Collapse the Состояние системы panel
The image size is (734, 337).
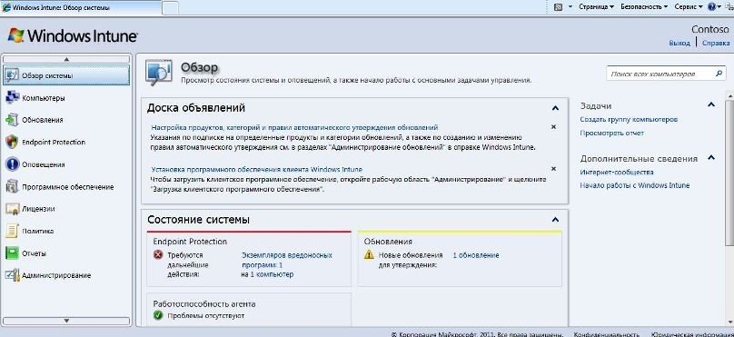(x=555, y=219)
